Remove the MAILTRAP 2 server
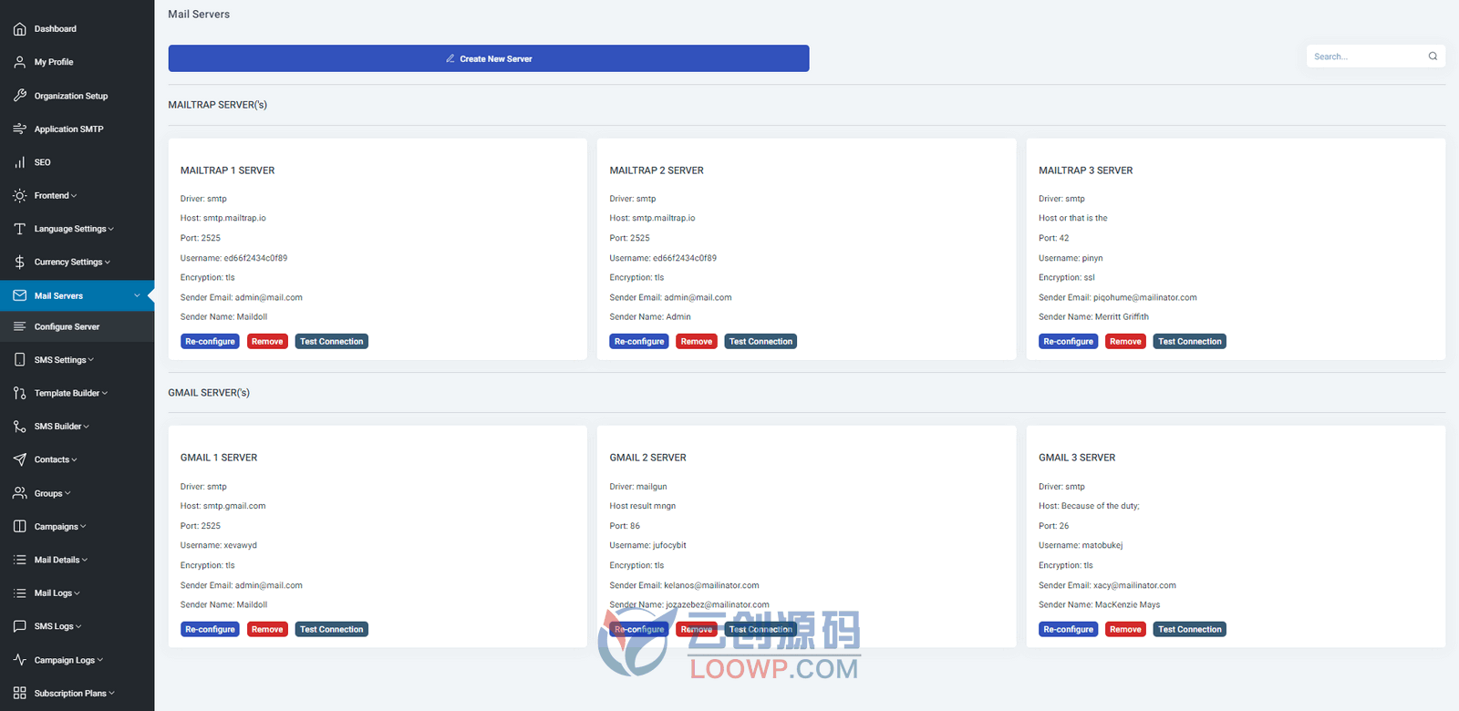Image resolution: width=1459 pixels, height=711 pixels. [697, 342]
